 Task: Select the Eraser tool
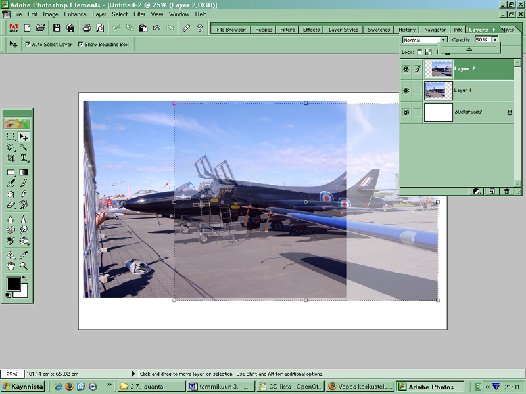(11, 205)
